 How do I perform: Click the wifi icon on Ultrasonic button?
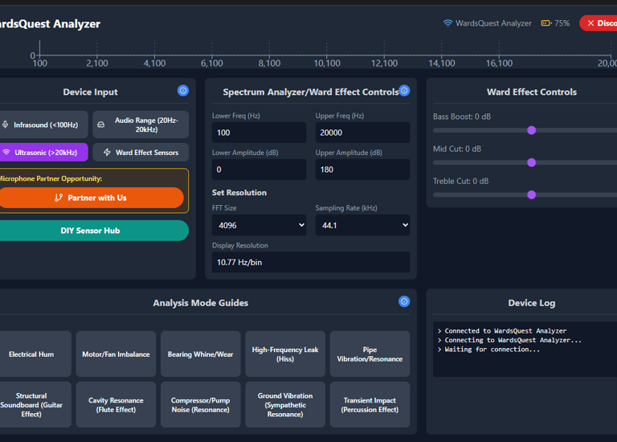pos(6,153)
